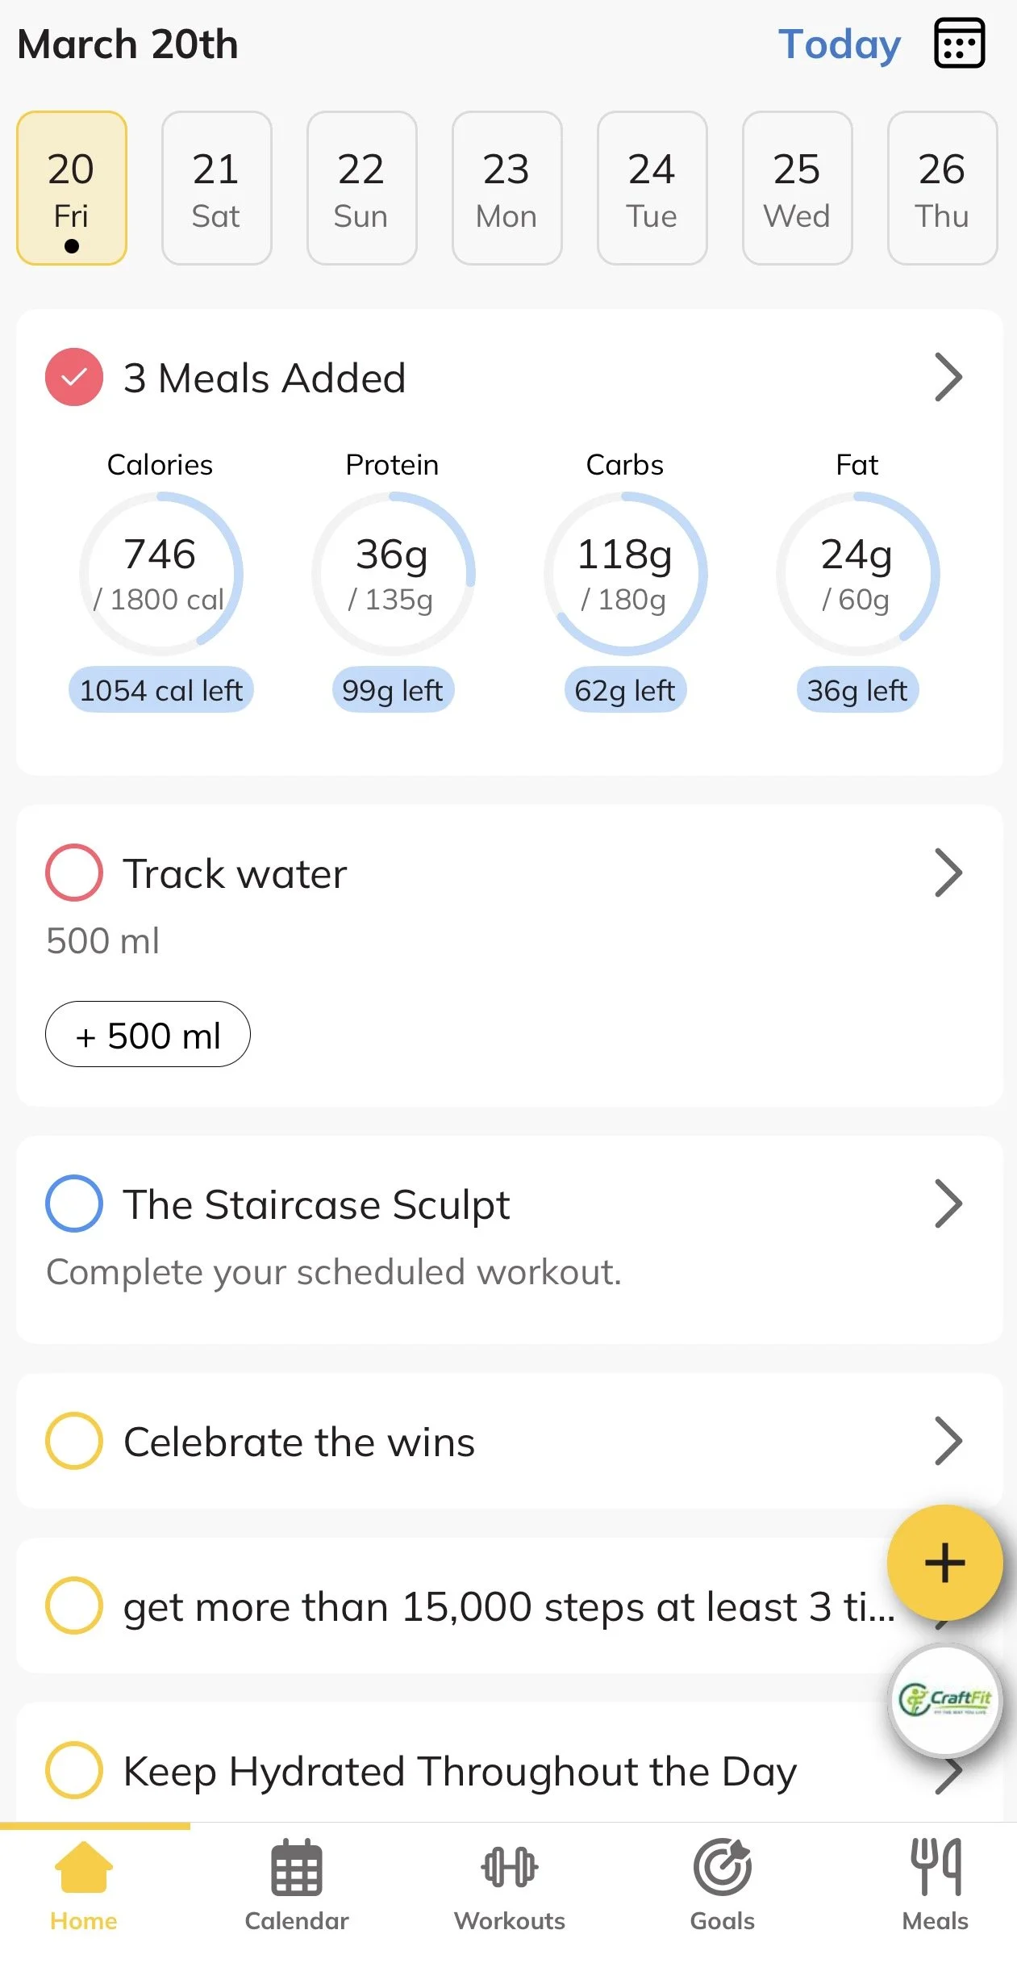This screenshot has height=1976, width=1017.
Task: Mark The Staircase Sculpt as complete
Action: coord(73,1204)
